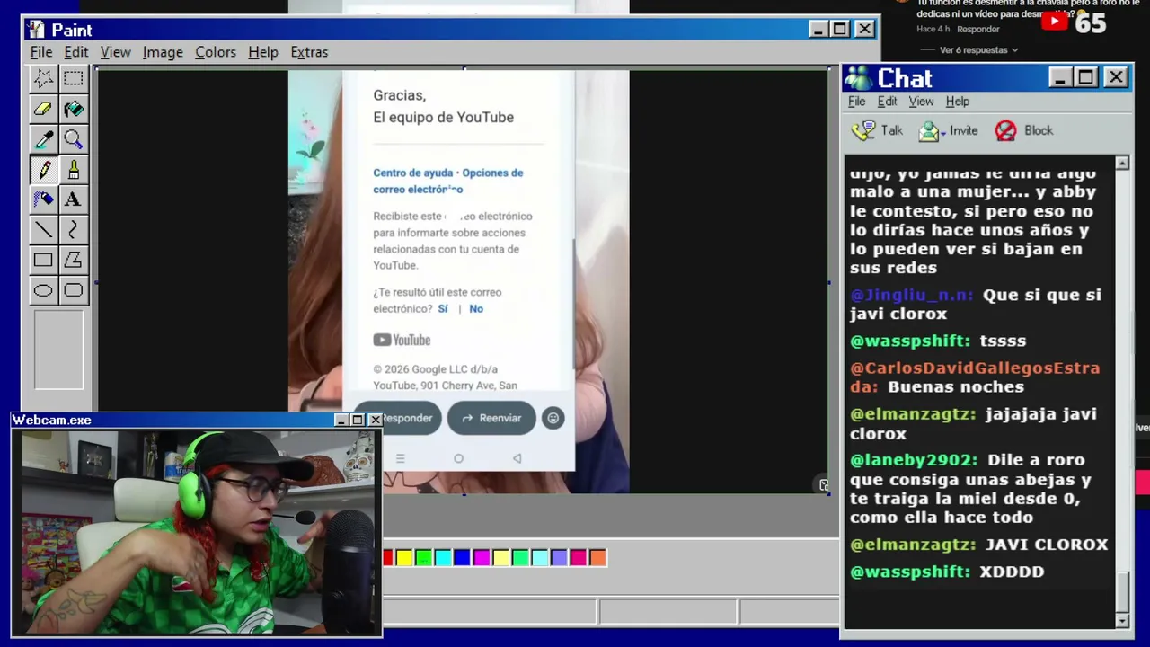
Task: Pick the orange color swatch
Action: pyautogui.click(x=597, y=558)
